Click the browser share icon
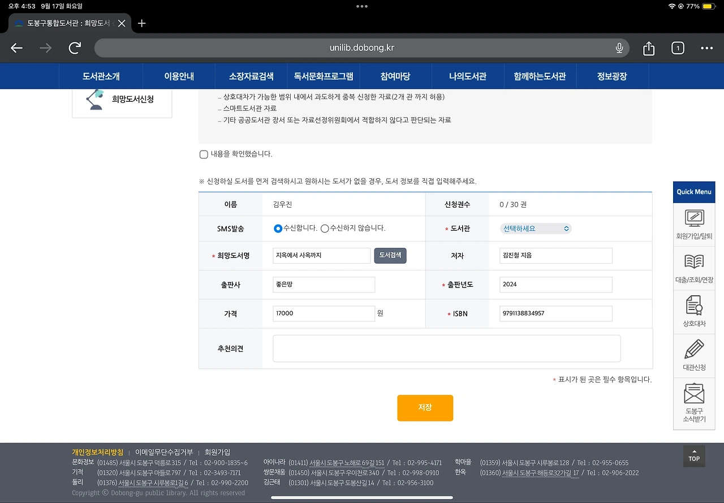The image size is (724, 503). (648, 48)
